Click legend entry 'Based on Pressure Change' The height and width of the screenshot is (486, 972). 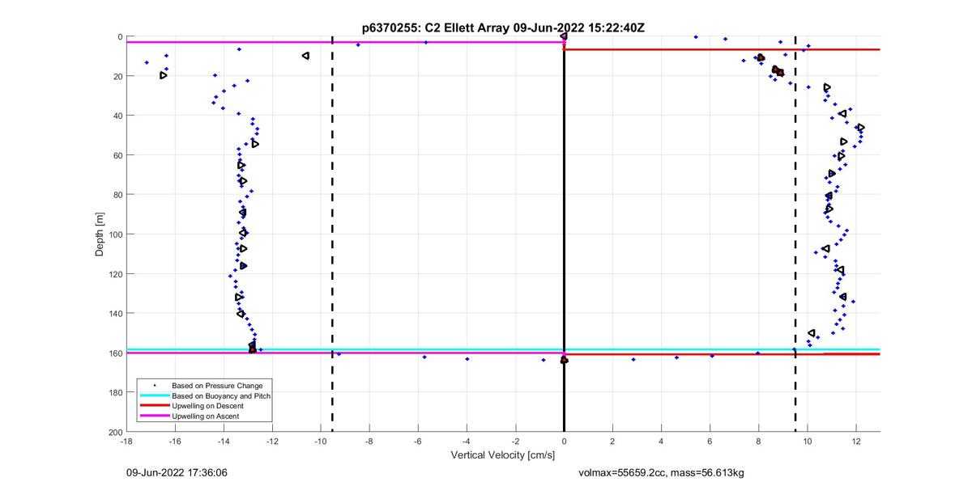point(216,386)
